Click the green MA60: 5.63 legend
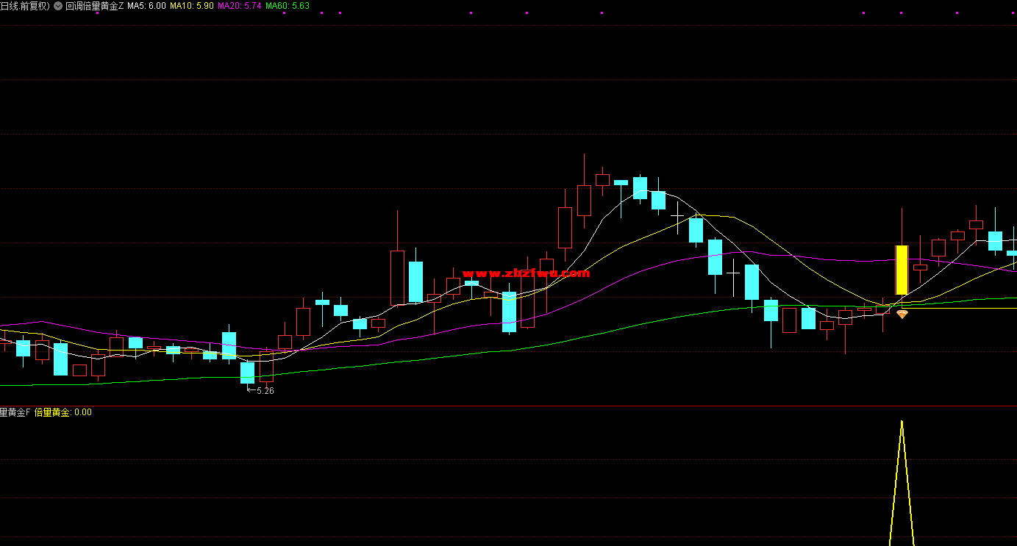The width and height of the screenshot is (1017, 546). 287,6
